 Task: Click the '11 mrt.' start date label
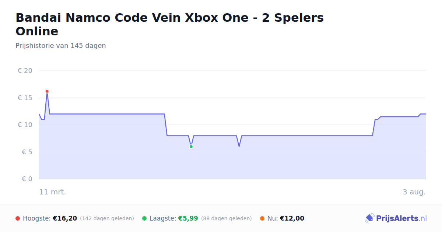[53, 192]
